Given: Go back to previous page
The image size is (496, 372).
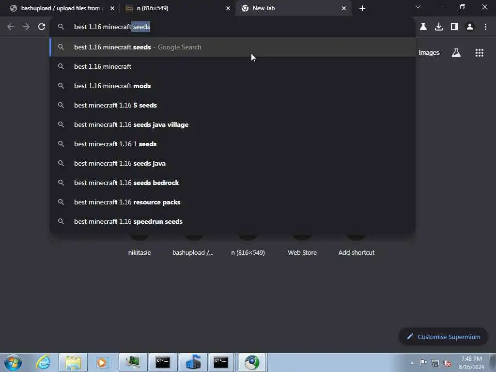Looking at the screenshot, I should [x=11, y=27].
